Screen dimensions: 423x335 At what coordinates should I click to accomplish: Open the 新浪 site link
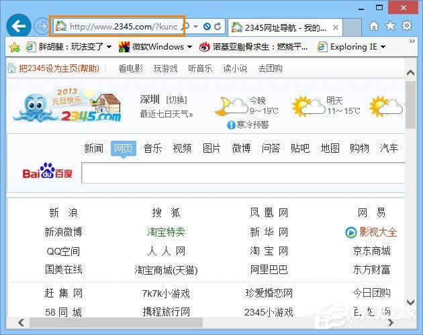click(63, 213)
